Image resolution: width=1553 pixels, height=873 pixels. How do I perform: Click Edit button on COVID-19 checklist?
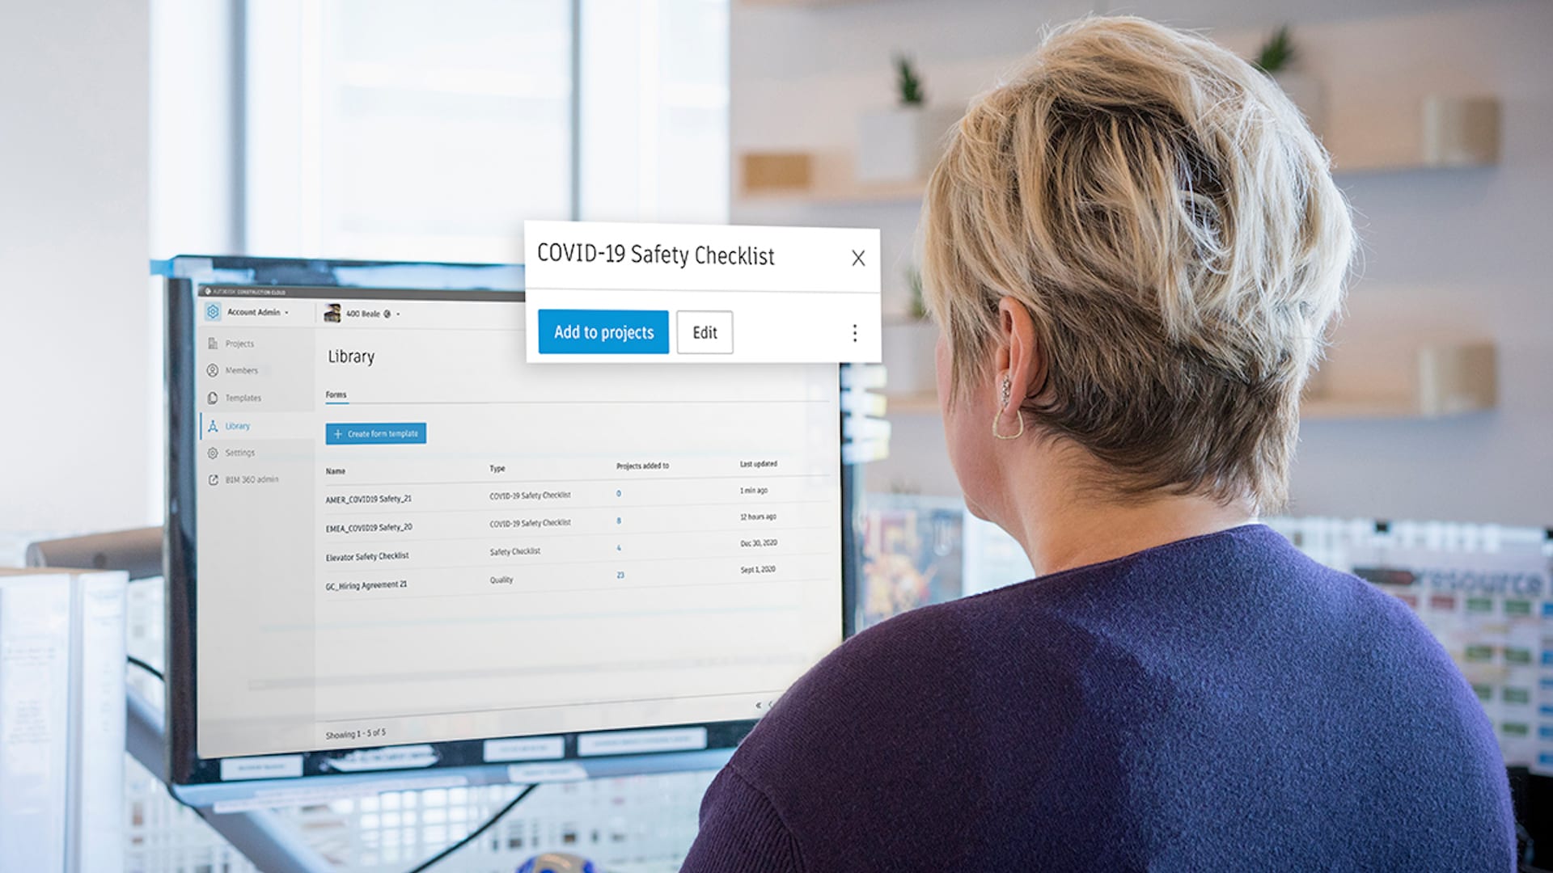click(704, 331)
